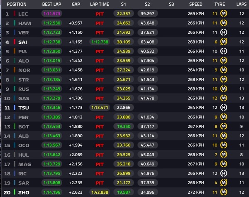Image resolution: width=249 pixels, height=197 pixels.
Task: Click TSU's lap time 1:13.471
Action: (x=100, y=108)
